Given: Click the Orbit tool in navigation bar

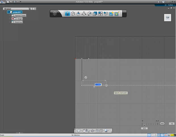Looking at the screenshot, I should 92,130.
